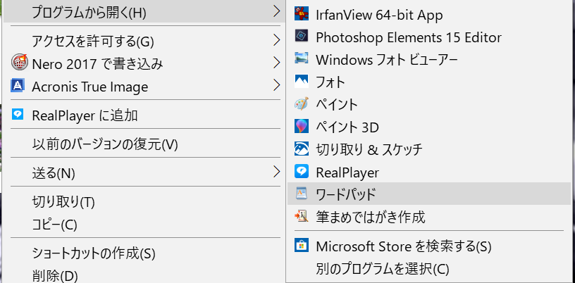
Task: Expand the 送る(N) submenu arrow
Action: pos(277,172)
